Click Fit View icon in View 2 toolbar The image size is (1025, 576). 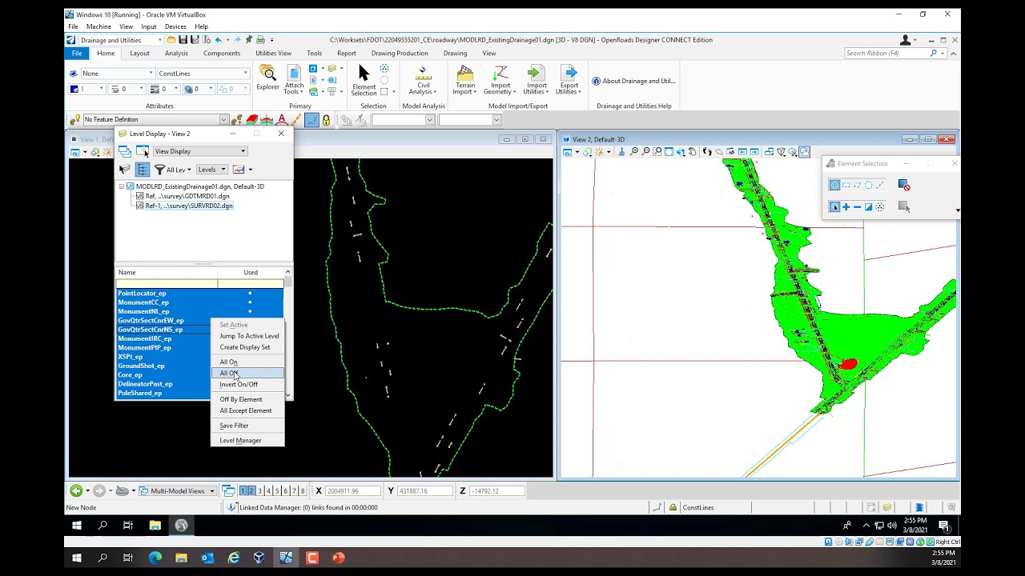pos(669,152)
